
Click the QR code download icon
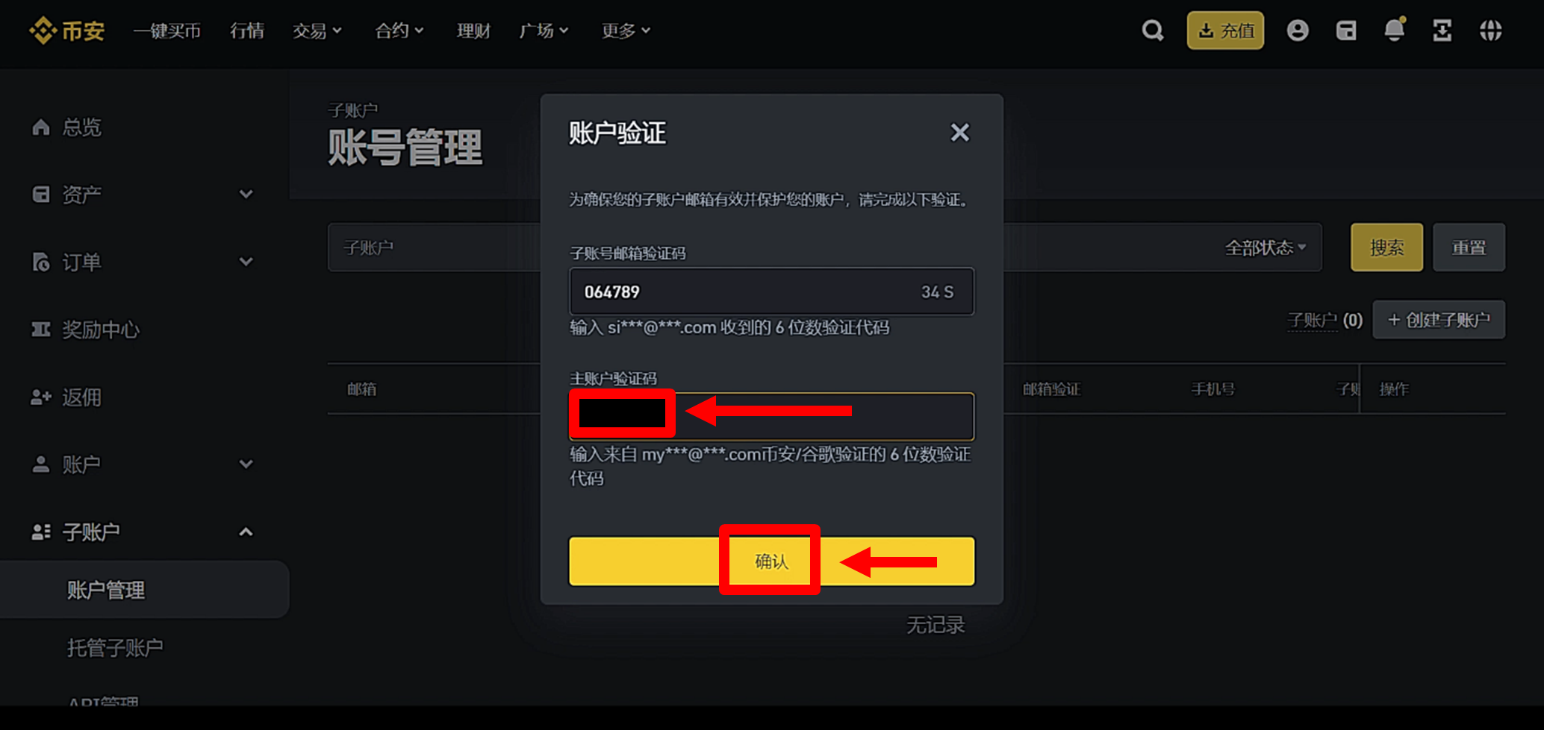(x=1442, y=30)
